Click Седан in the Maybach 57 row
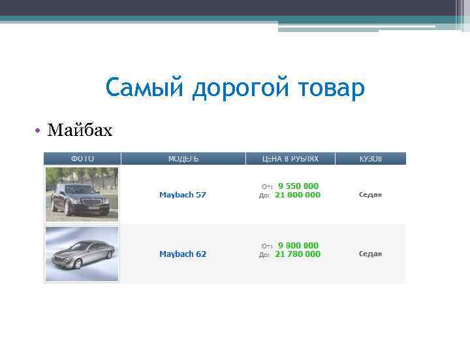 pos(371,195)
